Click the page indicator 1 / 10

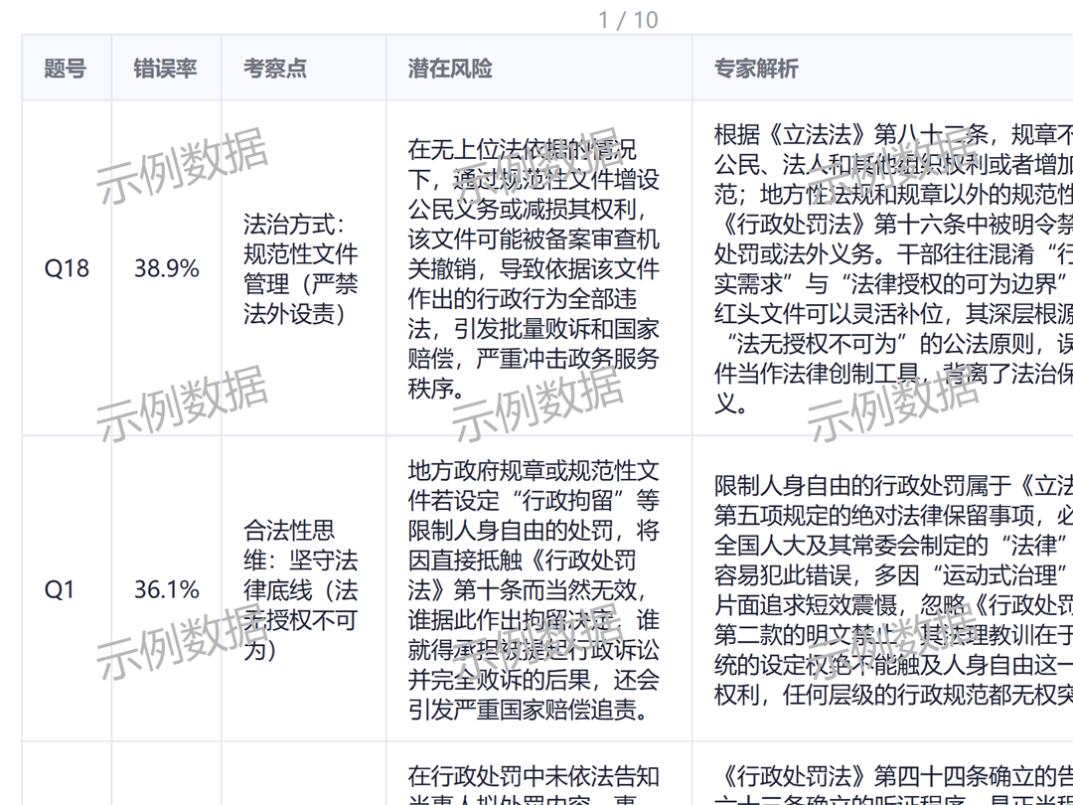tap(628, 20)
